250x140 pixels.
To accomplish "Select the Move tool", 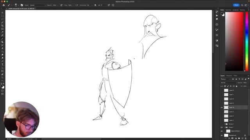I will point(2,13).
